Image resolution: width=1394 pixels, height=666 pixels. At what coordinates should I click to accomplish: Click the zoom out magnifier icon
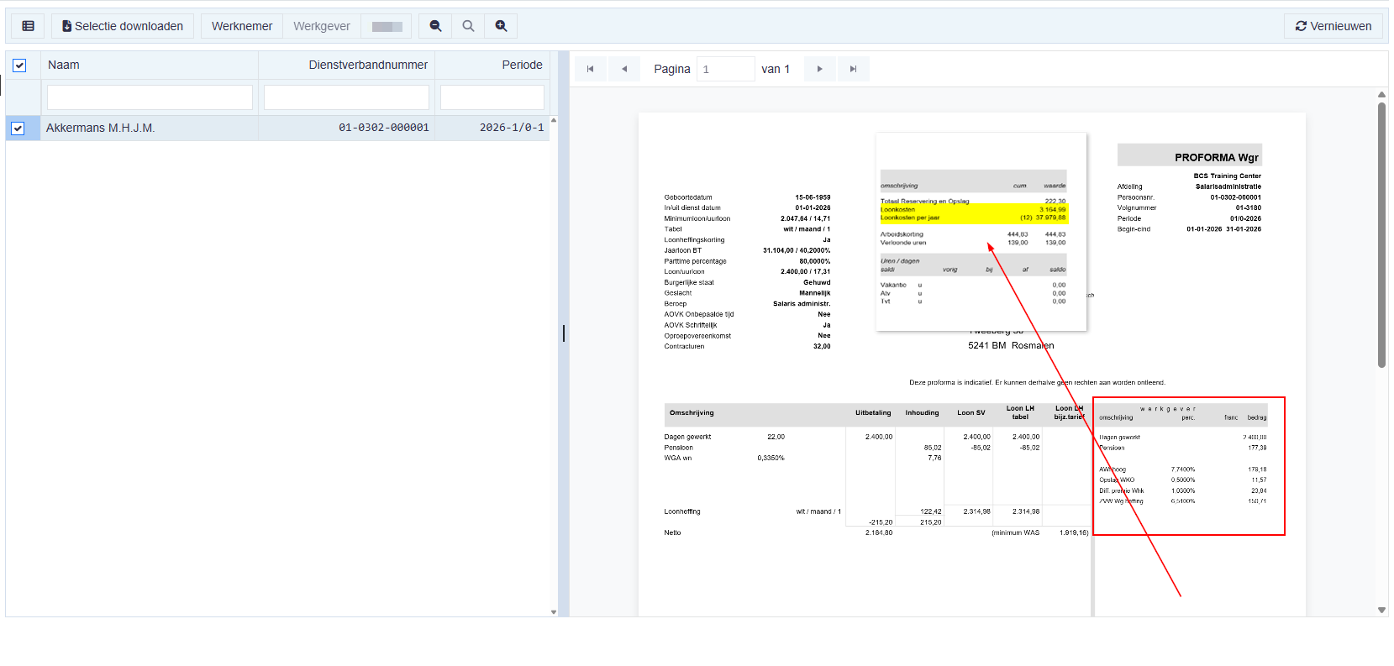tap(435, 26)
